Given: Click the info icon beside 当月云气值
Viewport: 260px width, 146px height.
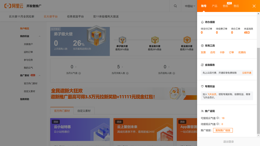Looking at the screenshot, I should pos(80,73).
